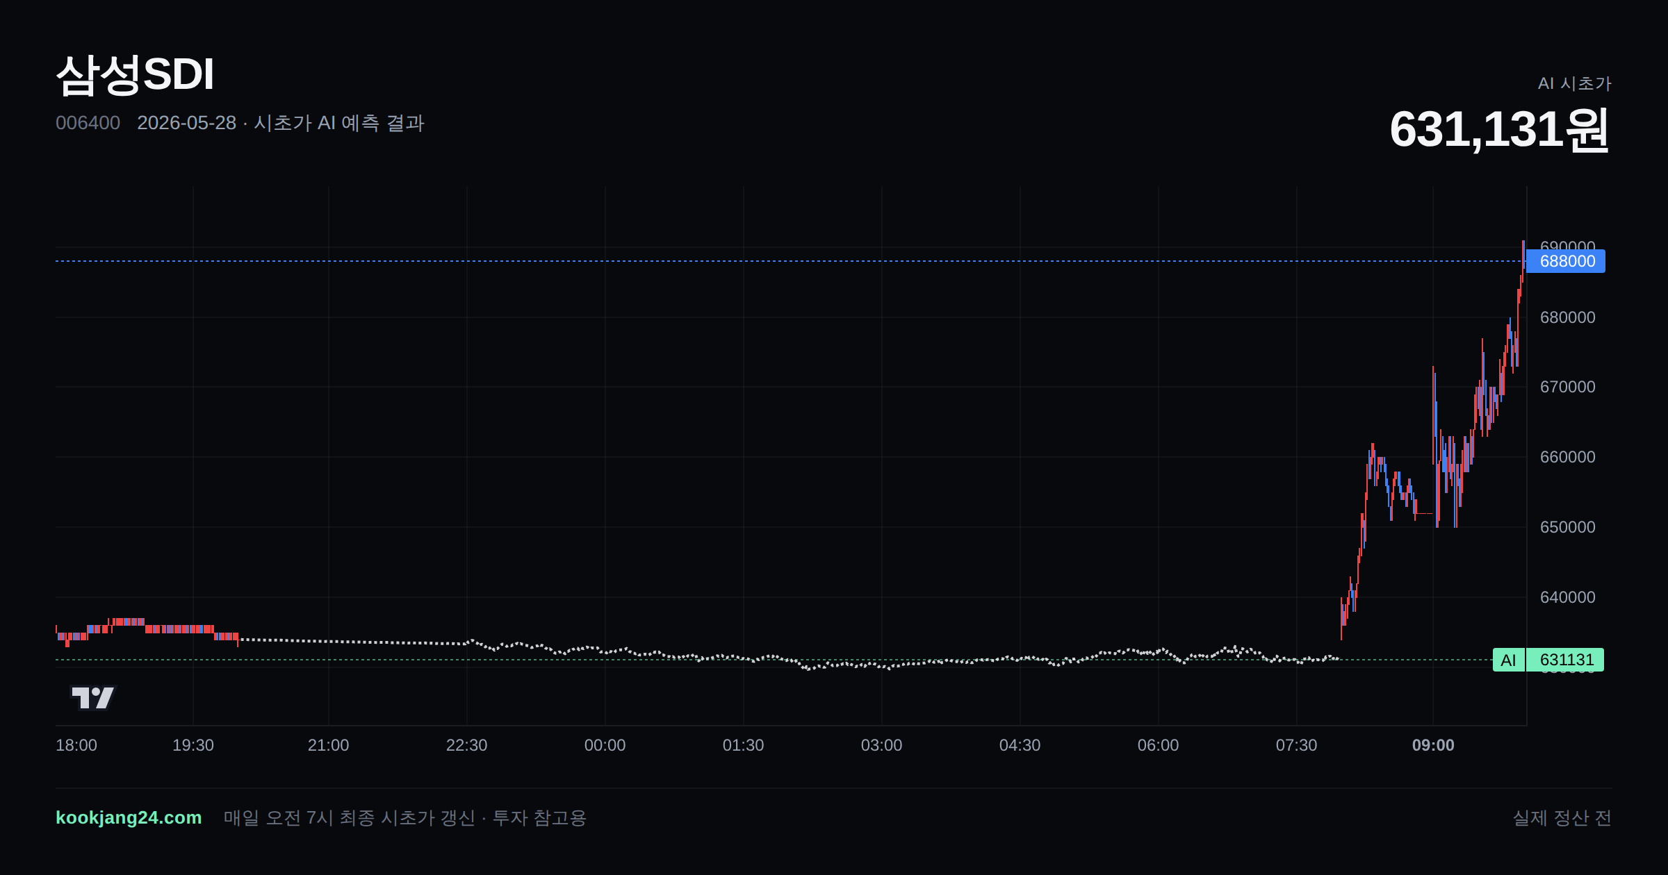Click the 21:00 time axis label
Screen dimensions: 1668x875
(x=329, y=745)
